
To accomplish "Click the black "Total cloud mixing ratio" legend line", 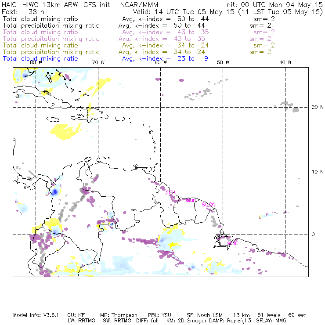I will point(40,19).
